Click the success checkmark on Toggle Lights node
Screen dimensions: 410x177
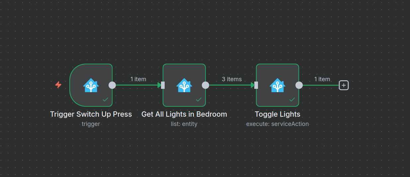pyautogui.click(x=292, y=99)
